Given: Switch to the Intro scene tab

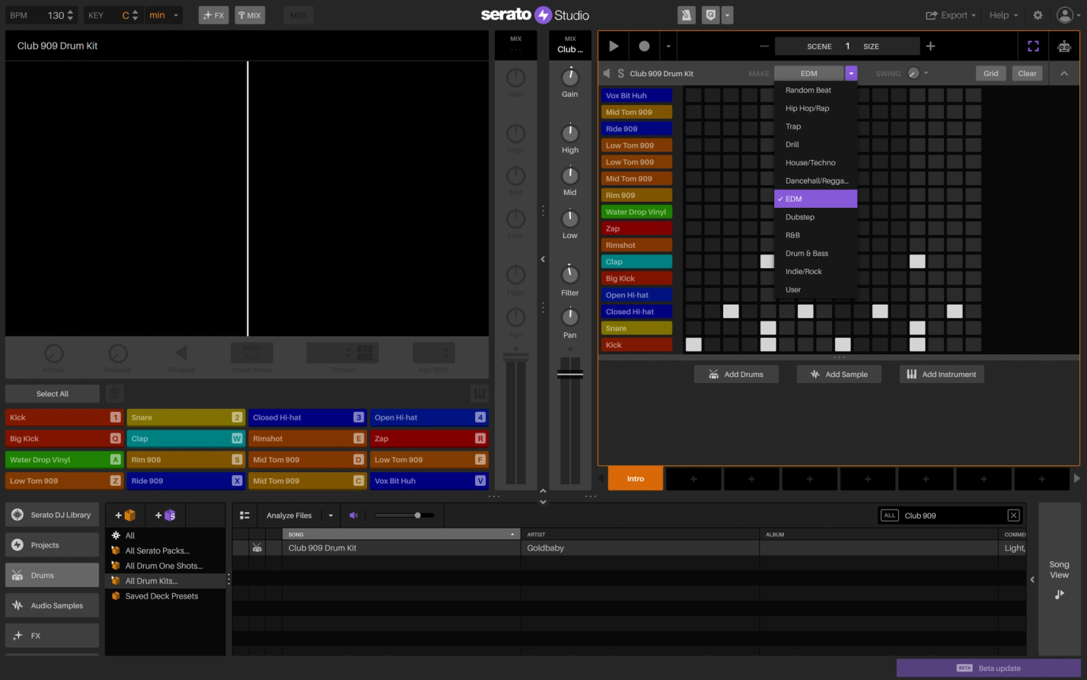Looking at the screenshot, I should pos(635,478).
